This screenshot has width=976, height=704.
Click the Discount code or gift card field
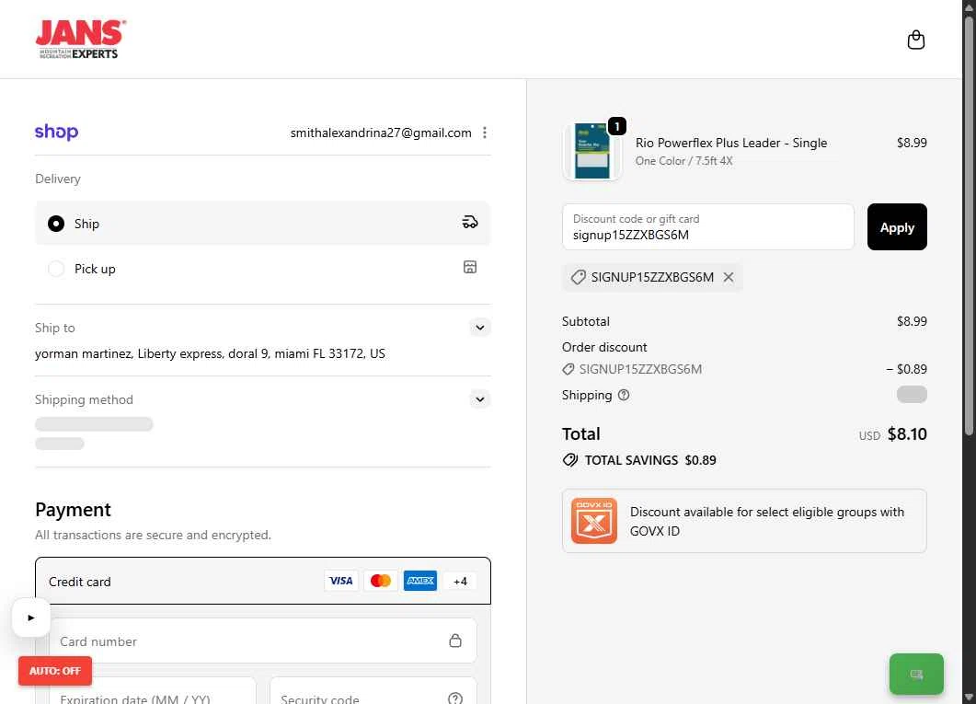pos(708,227)
